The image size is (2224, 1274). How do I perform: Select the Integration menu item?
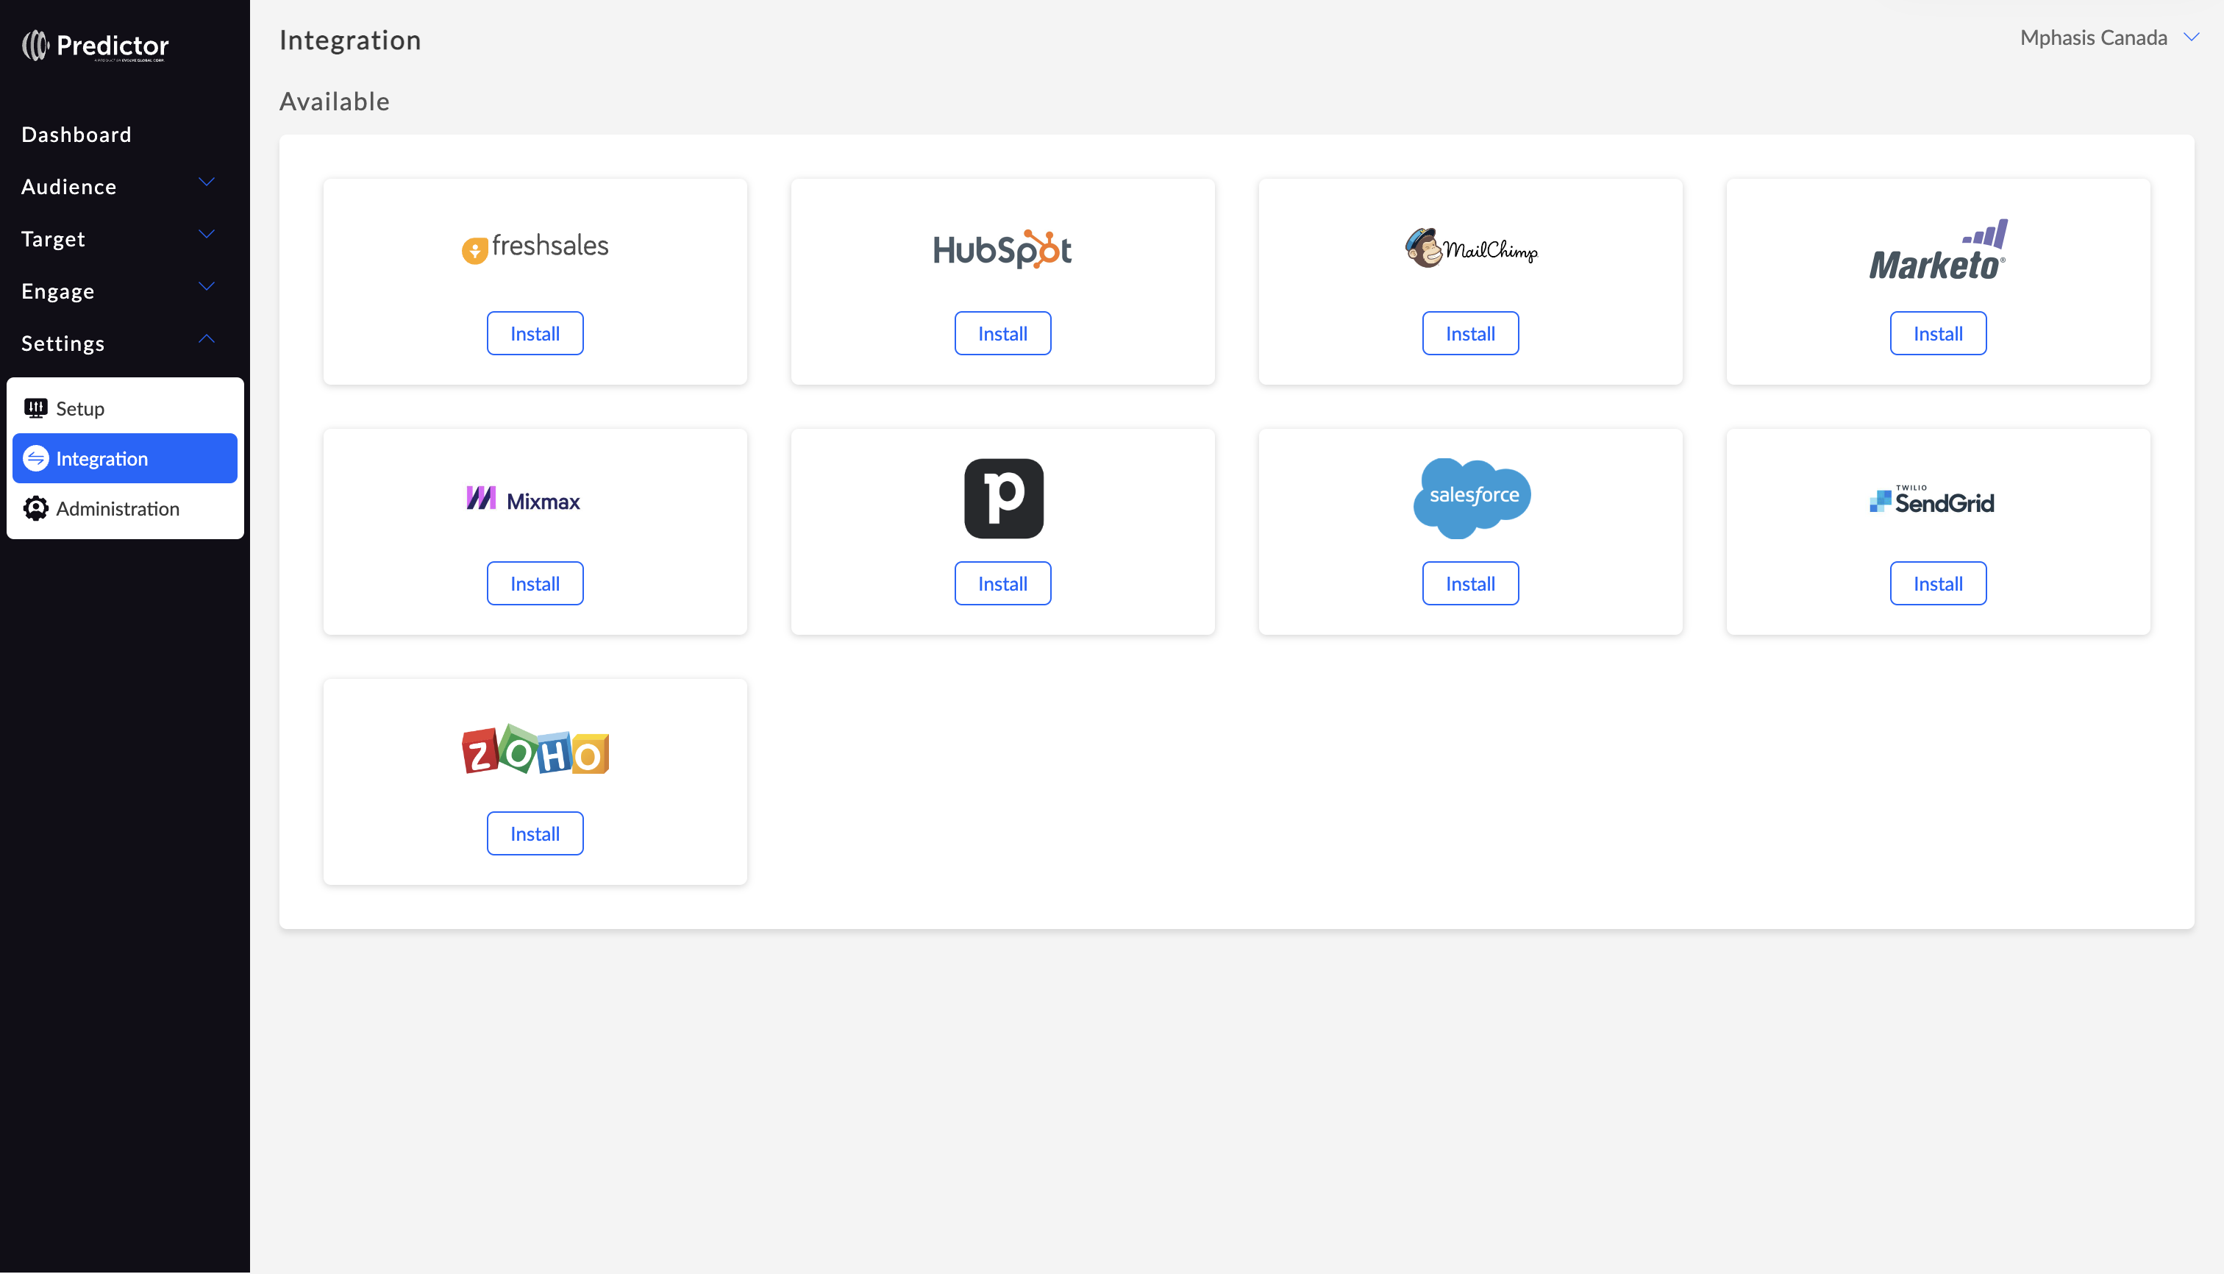pyautogui.click(x=125, y=458)
